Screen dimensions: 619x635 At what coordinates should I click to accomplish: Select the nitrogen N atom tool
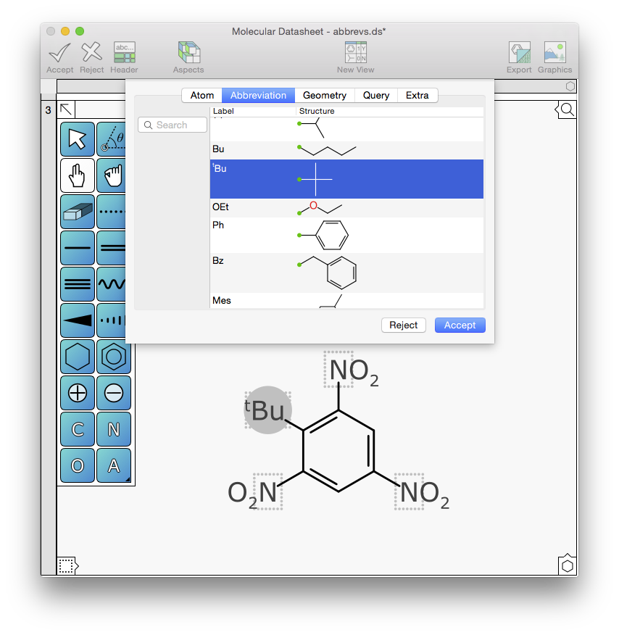(x=113, y=429)
